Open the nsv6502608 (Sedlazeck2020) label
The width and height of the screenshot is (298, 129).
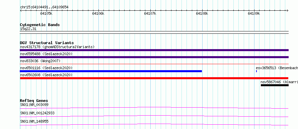[x=46, y=75]
